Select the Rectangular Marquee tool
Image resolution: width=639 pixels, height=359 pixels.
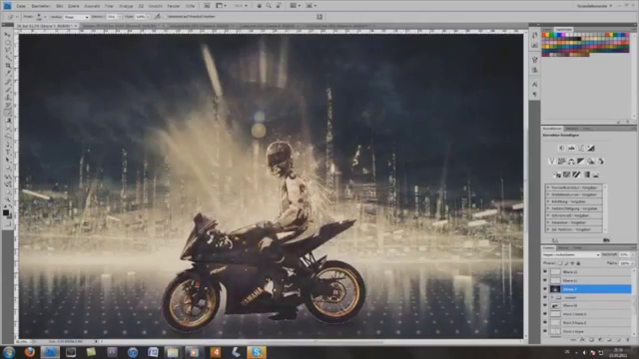8,42
